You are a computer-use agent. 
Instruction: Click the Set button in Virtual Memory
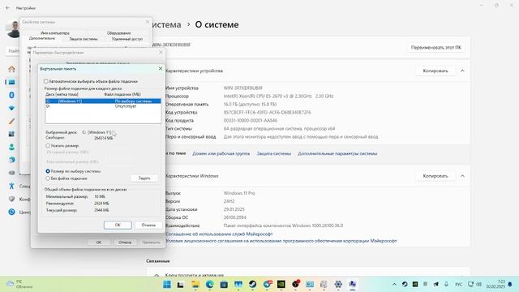tap(144, 178)
